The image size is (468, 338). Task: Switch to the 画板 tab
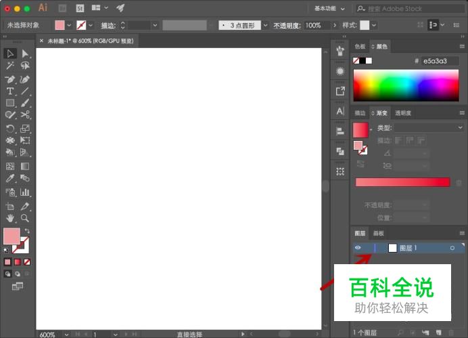(x=379, y=233)
